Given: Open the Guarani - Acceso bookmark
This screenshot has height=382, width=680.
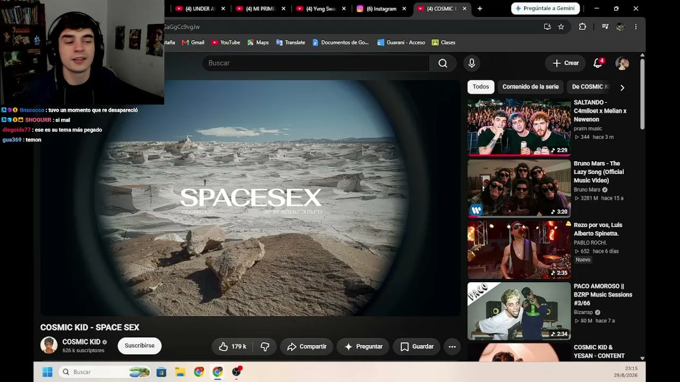Looking at the screenshot, I should tap(401, 42).
